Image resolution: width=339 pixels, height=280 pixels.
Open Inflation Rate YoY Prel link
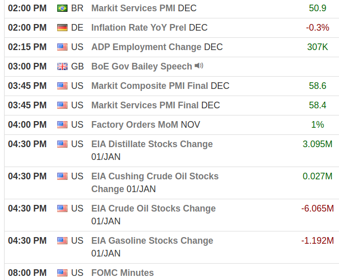coord(139,28)
